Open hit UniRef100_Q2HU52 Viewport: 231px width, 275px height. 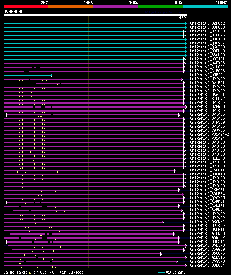pos(207,23)
